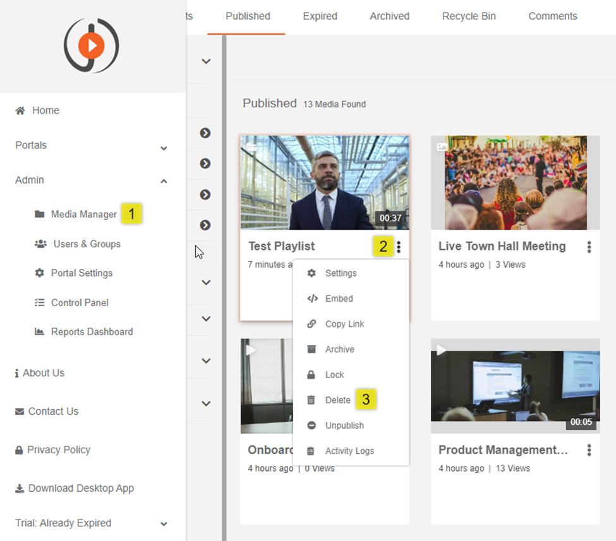Click the Media Manager folder icon
Screen dimensions: 616x541
(x=40, y=214)
